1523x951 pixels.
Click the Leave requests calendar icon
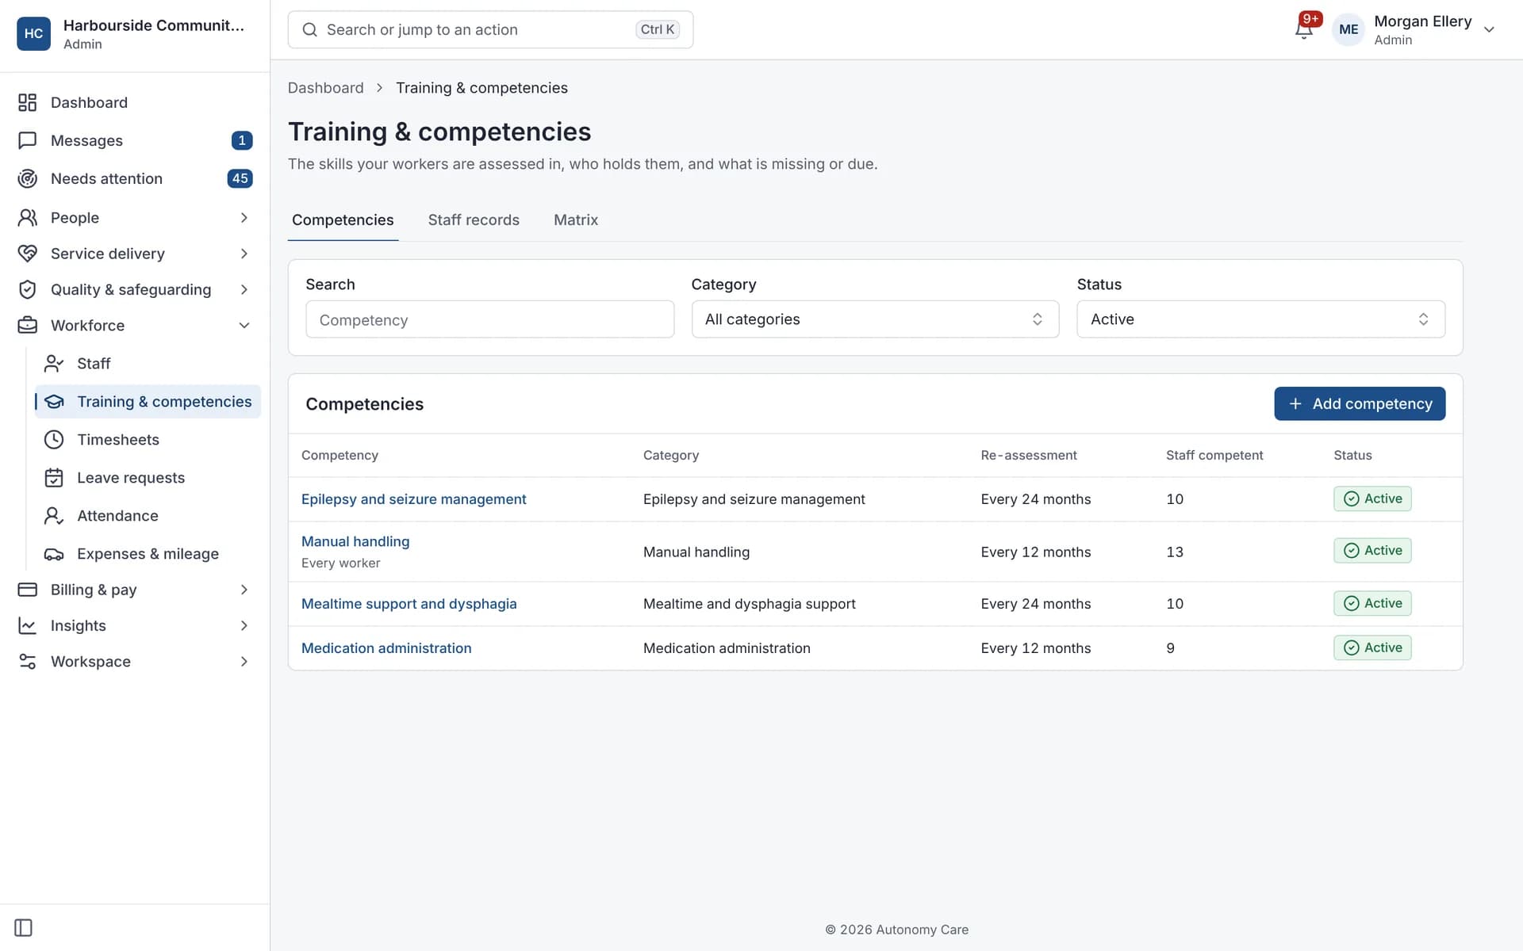pos(53,477)
